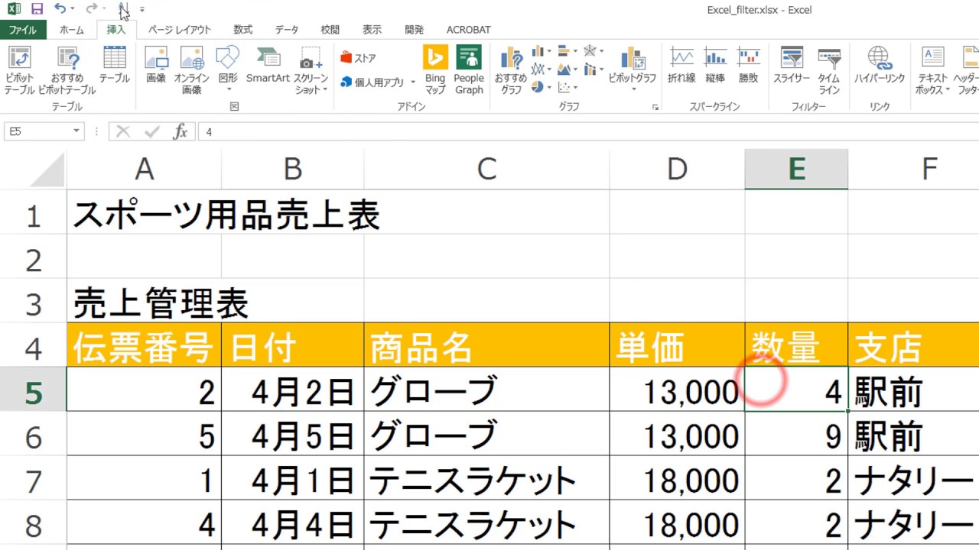Insert a PivotTable
This screenshot has width=979, height=550.
pos(19,70)
